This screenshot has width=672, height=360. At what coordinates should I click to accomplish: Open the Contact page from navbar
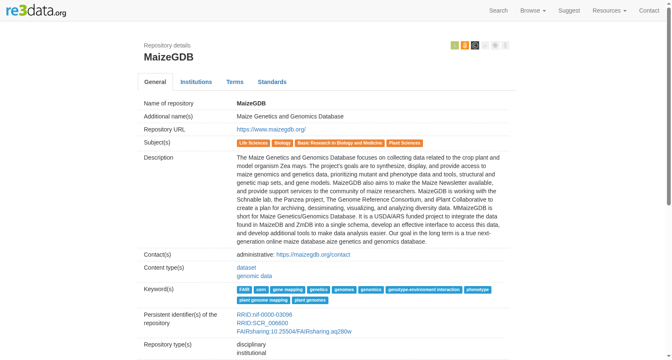[x=649, y=11]
